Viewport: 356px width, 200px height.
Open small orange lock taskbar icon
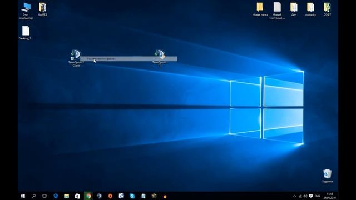pos(165,196)
